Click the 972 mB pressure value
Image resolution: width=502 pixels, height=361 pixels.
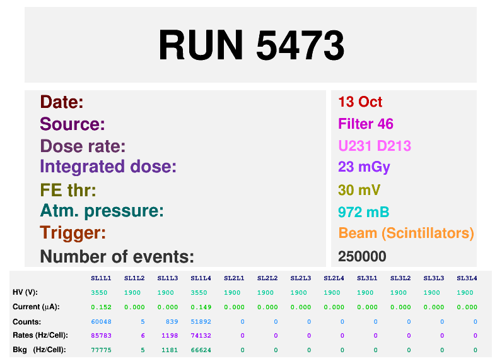(363, 212)
